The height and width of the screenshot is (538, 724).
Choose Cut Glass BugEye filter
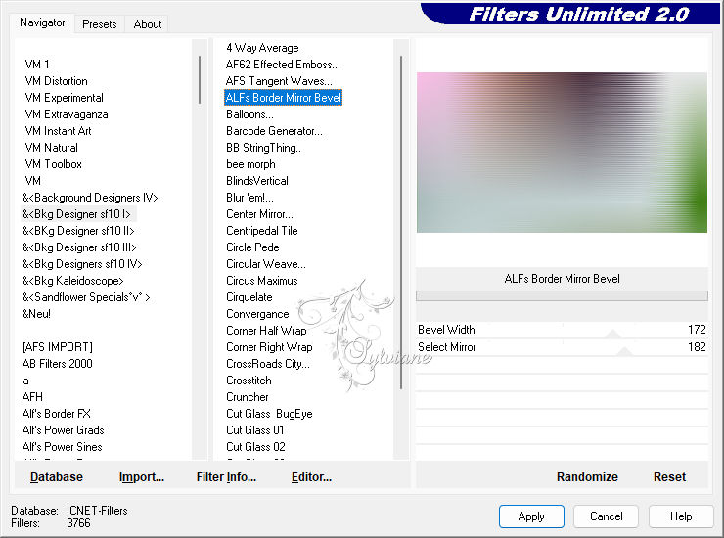(x=269, y=414)
